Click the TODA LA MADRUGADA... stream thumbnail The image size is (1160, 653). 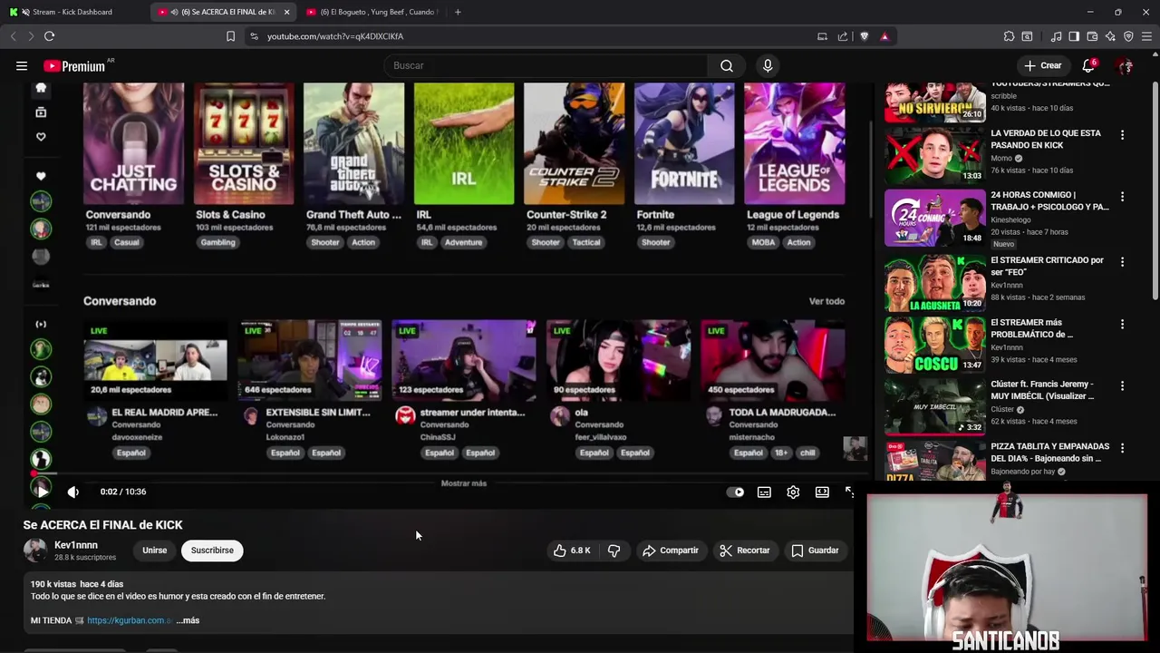pos(773,360)
